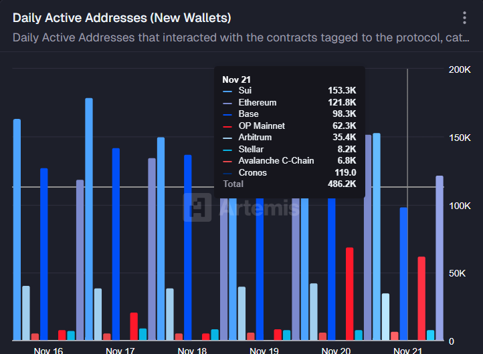Click the light-blue Sui bar on Nov 16

point(17,230)
